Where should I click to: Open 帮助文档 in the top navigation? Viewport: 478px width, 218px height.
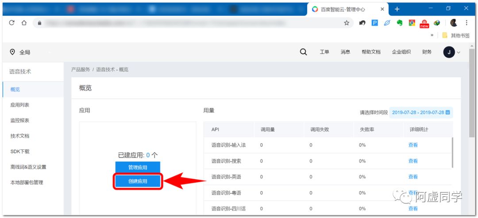pyautogui.click(x=371, y=52)
